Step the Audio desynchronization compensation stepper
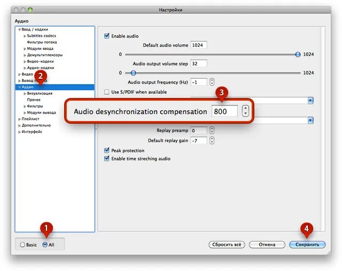This screenshot has width=342, height=271. coord(245,111)
